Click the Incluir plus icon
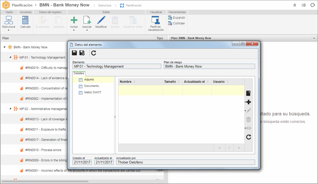Viewport: 318px width, 184px height. 74,20
